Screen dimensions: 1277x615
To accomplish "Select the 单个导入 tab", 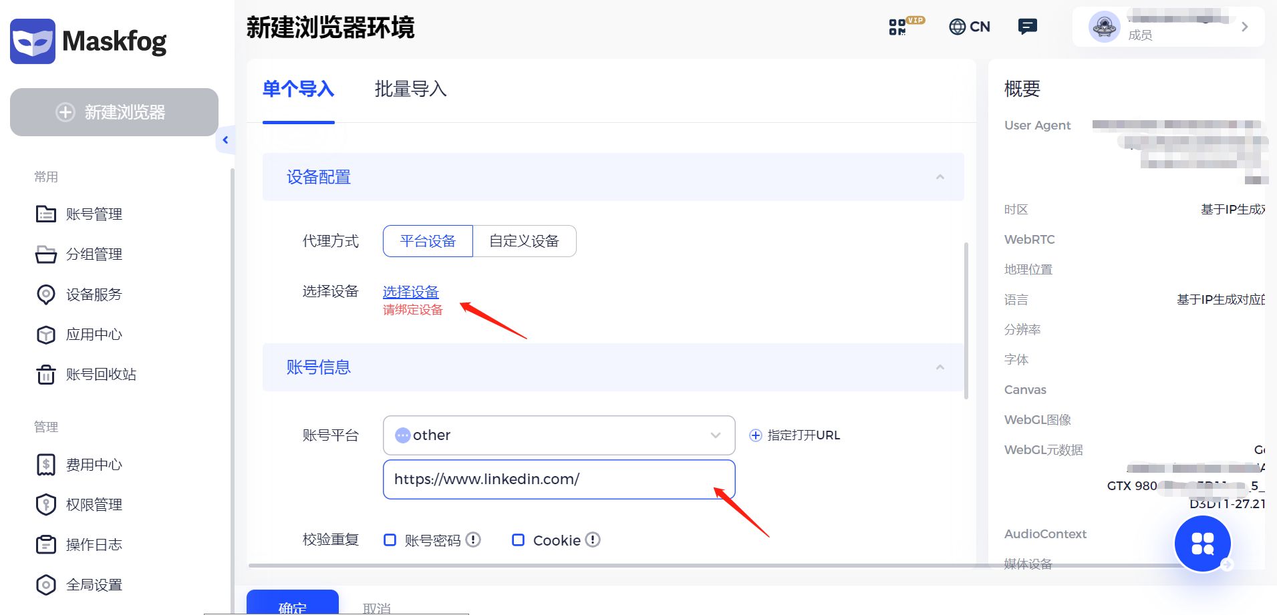I will click(x=298, y=89).
